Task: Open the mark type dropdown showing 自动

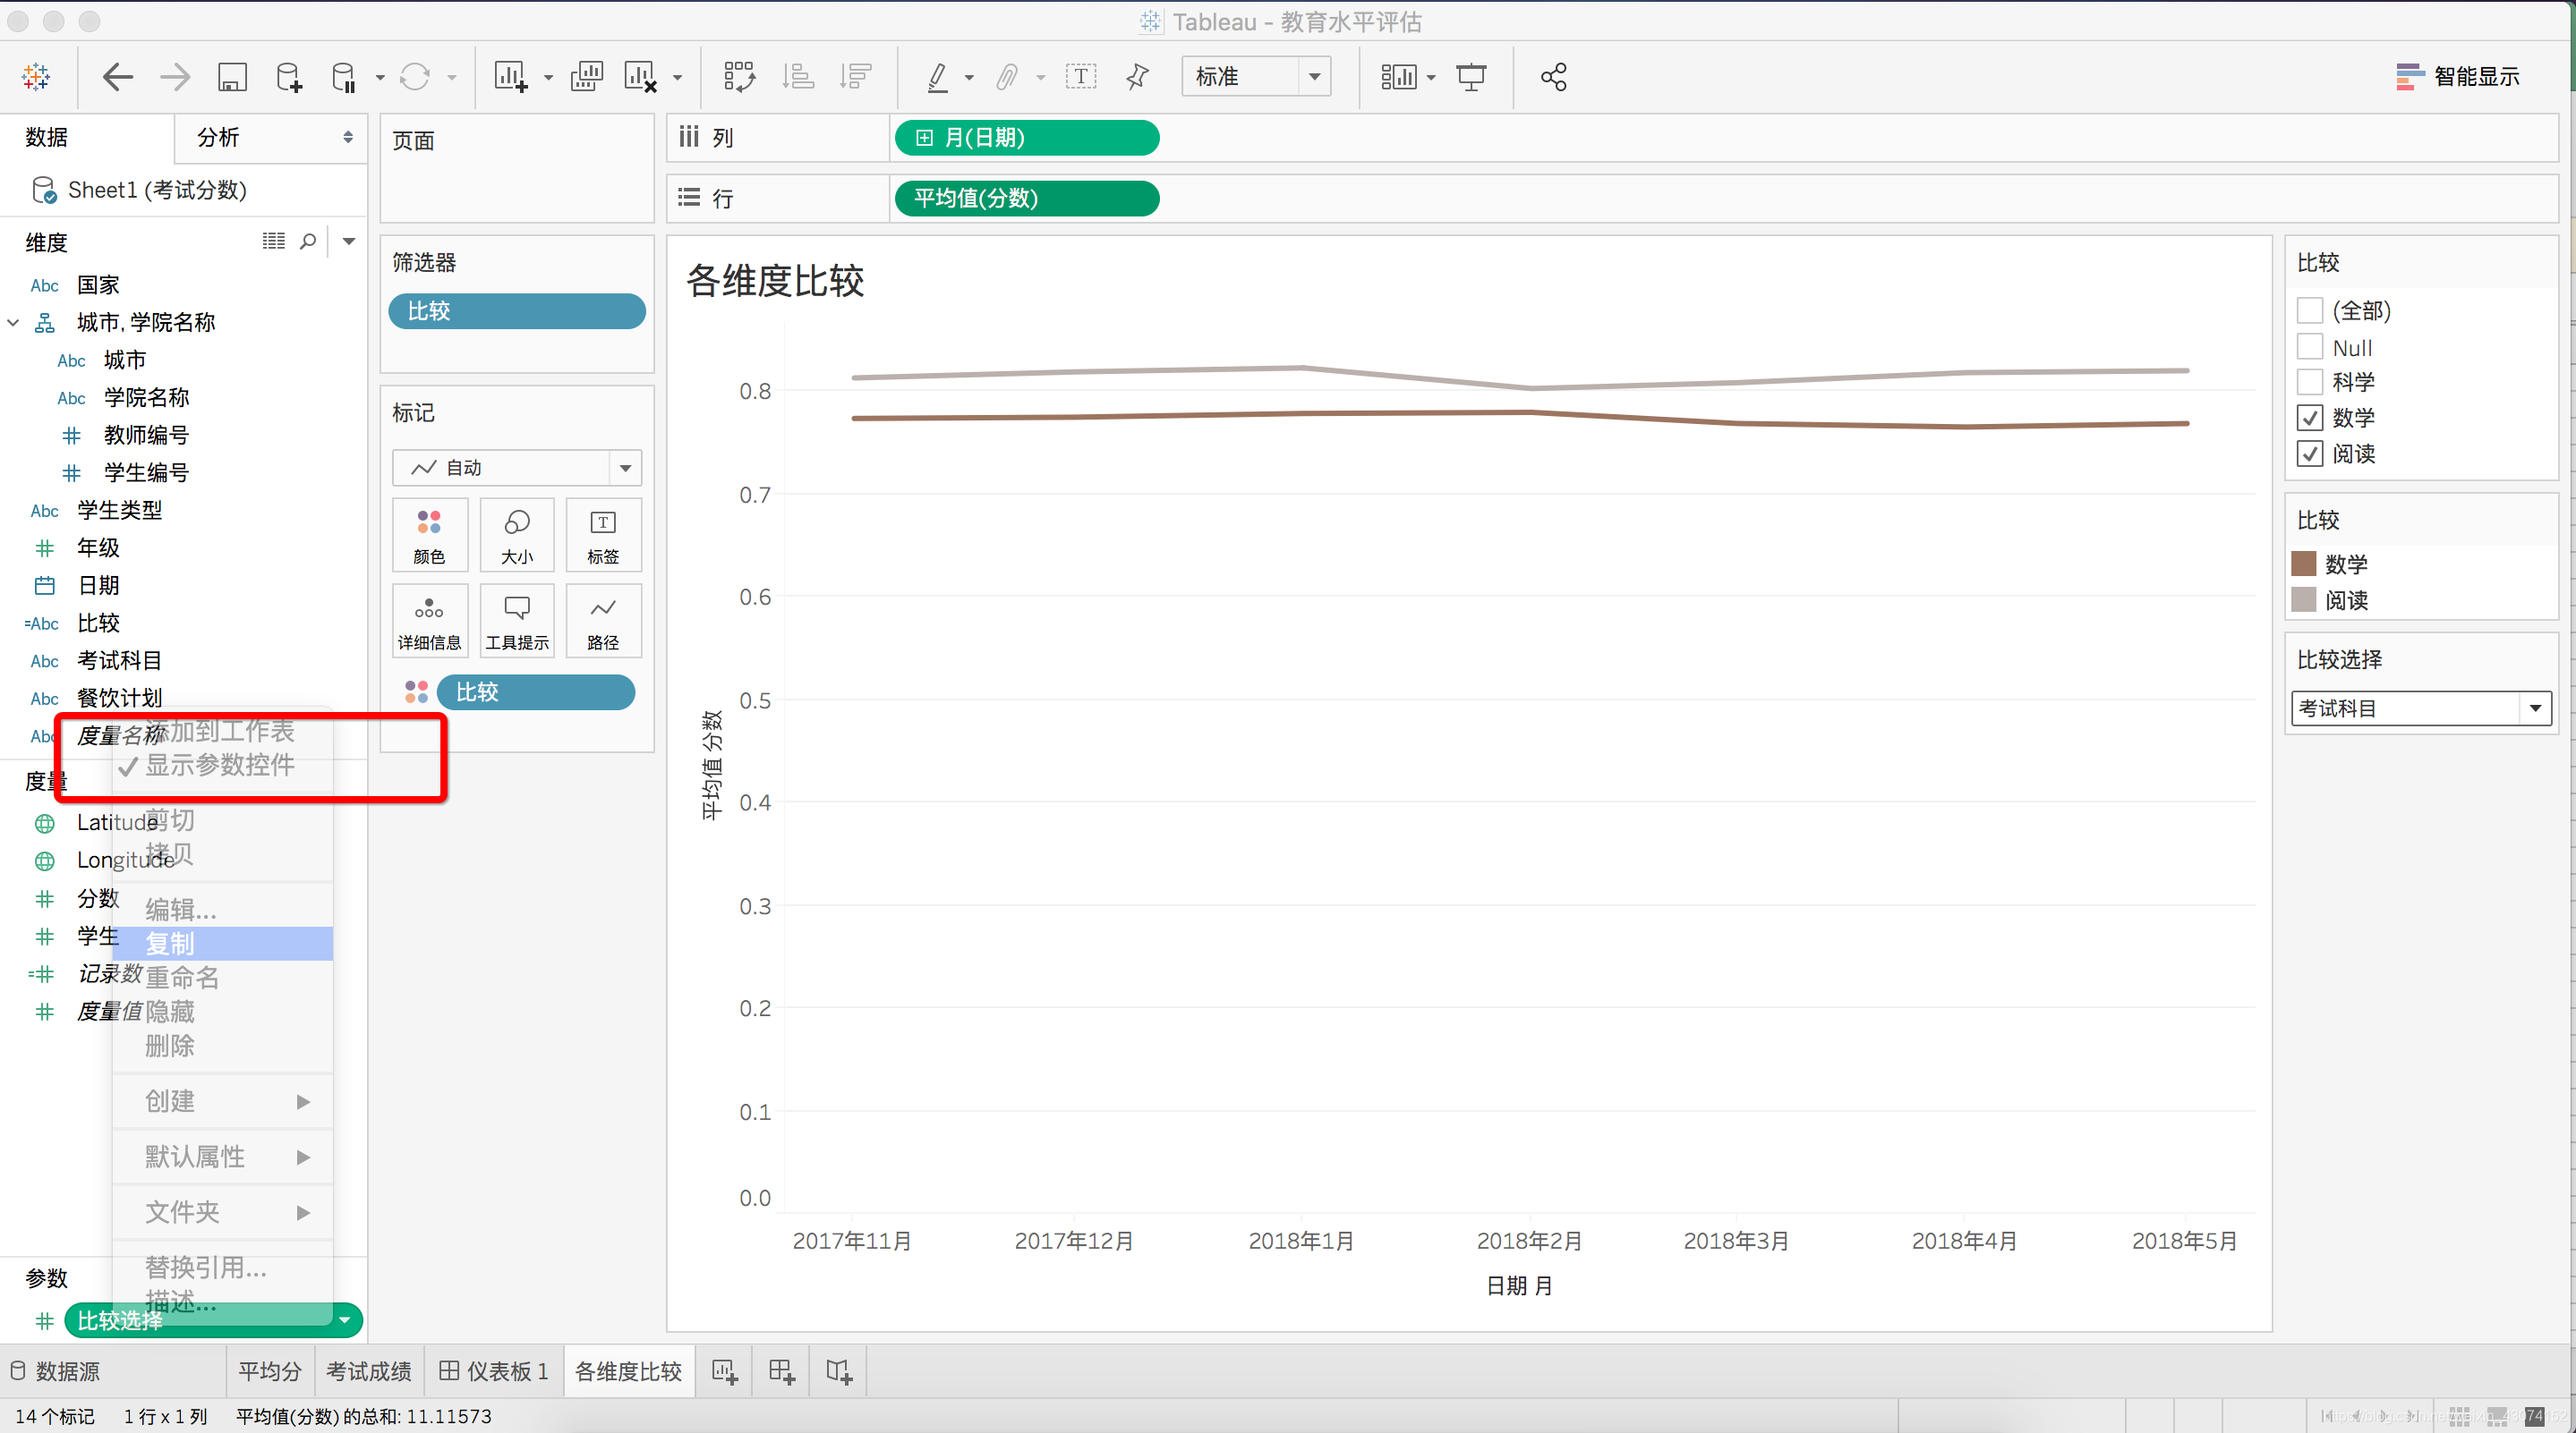Action: [625, 467]
